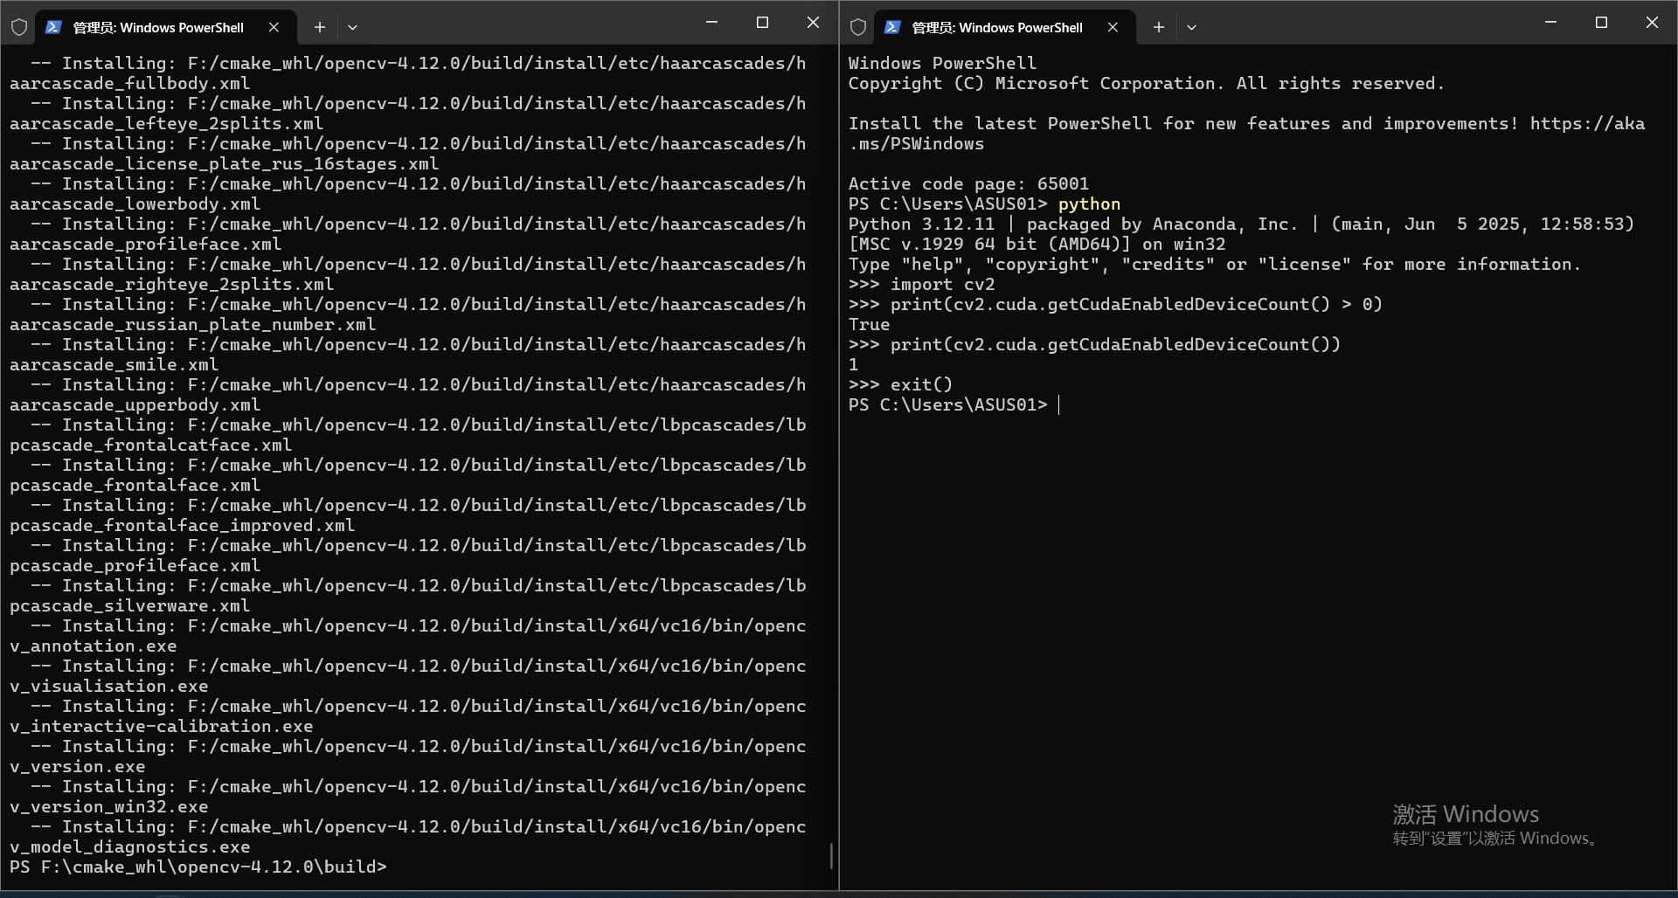Screen dimensions: 1678x898
Task: Close the right window's PowerShell tab
Action: click(1112, 27)
